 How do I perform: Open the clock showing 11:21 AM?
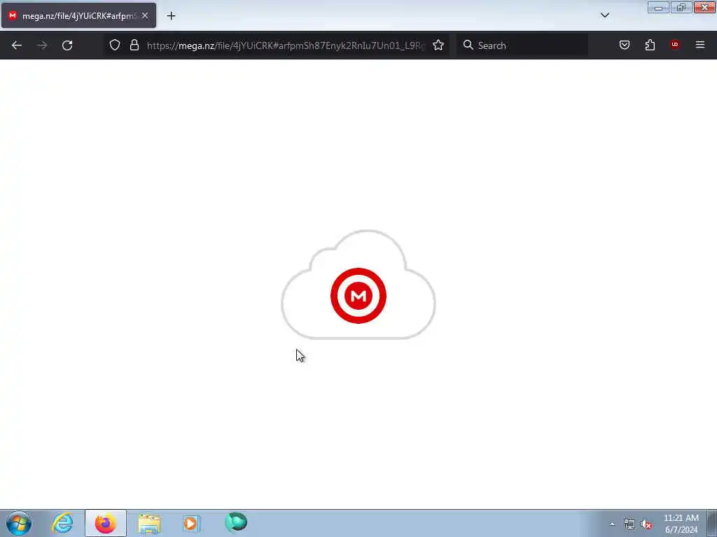click(681, 524)
